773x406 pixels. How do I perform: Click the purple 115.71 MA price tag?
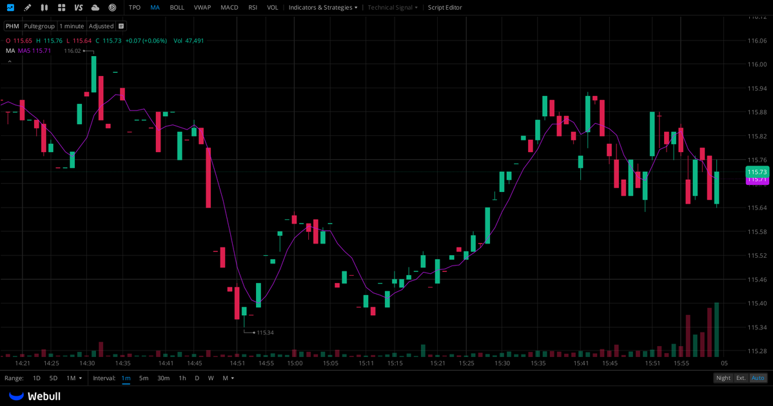757,181
